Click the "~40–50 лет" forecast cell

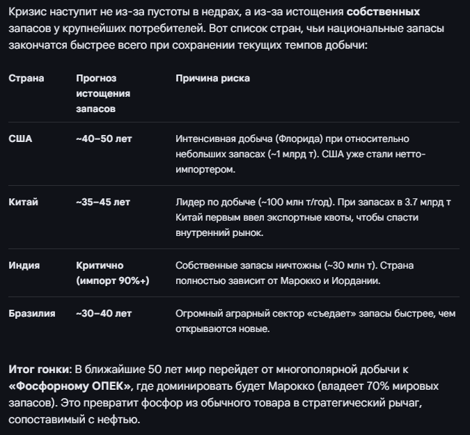tap(104, 139)
